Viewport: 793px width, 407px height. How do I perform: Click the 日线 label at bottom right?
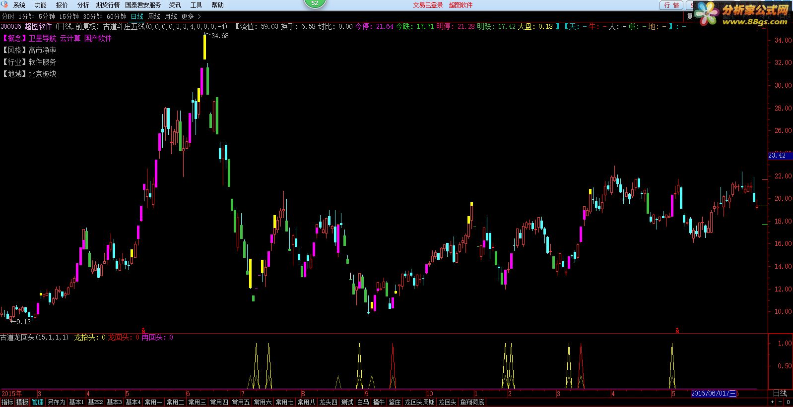(x=780, y=393)
